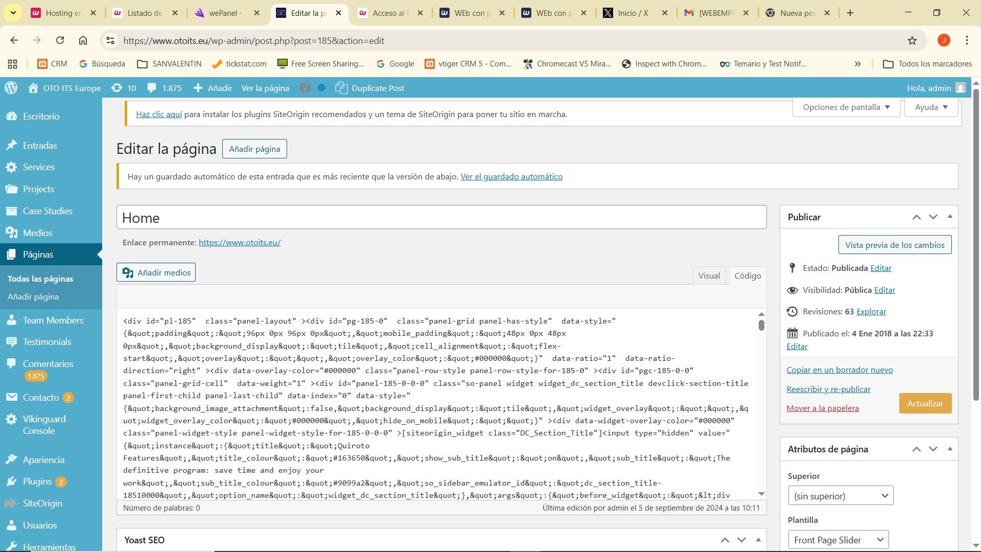The height and width of the screenshot is (552, 981).
Task: Expand Opciones de pantalla dropdown
Action: [x=846, y=107]
